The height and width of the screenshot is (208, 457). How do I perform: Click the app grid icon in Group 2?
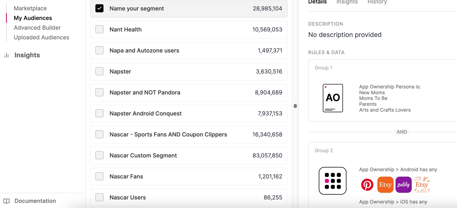click(x=332, y=181)
